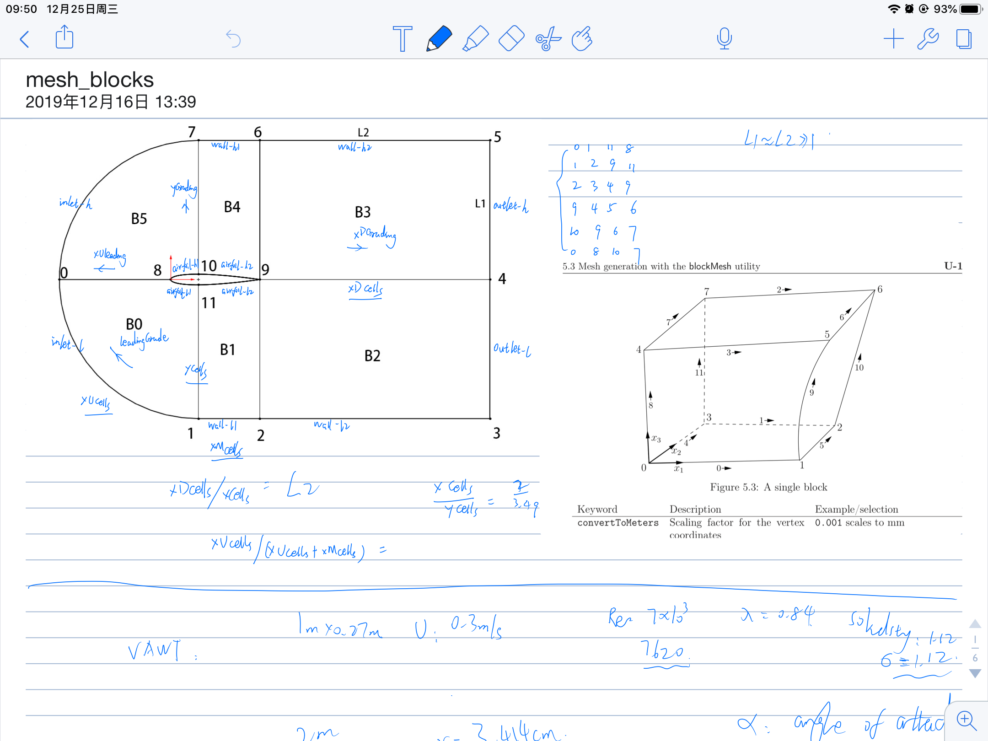Viewport: 988px width, 741px height.
Task: Tap the note date 2019年12月16日 13:39
Action: [111, 102]
